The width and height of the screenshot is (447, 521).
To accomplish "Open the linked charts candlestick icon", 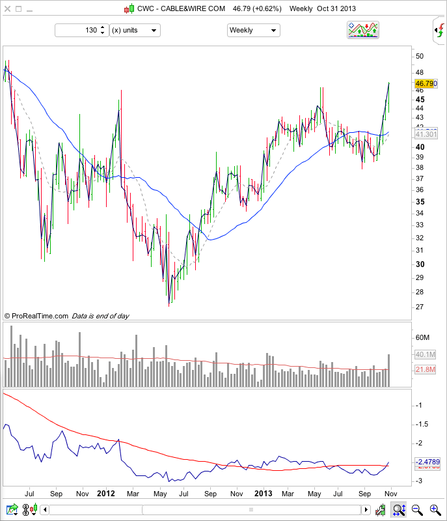I will [29, 509].
